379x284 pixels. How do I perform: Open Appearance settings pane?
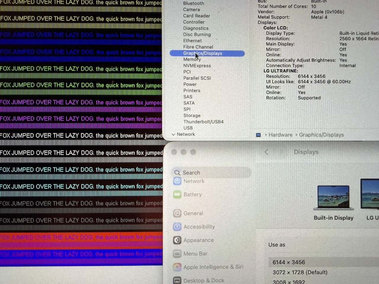coord(198,240)
